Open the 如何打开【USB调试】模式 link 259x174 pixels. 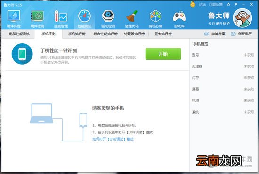(113, 139)
